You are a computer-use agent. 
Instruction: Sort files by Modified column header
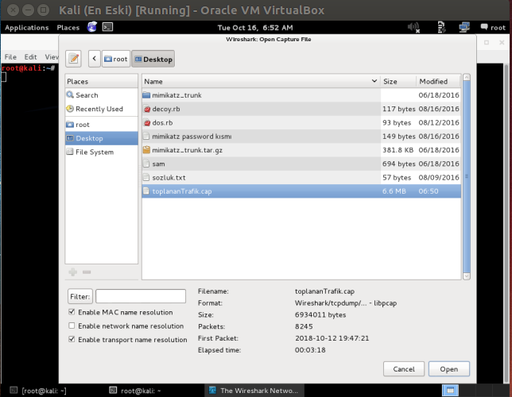(x=438, y=81)
